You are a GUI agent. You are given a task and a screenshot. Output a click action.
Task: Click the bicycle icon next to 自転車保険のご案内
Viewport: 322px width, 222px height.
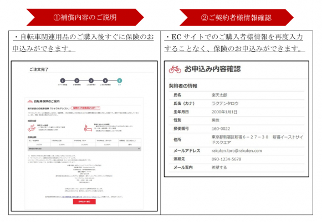tap(30, 102)
